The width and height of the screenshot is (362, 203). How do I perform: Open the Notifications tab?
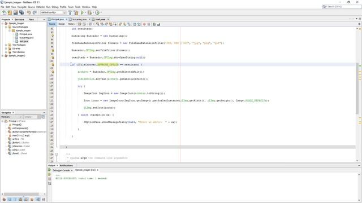pos(66,165)
